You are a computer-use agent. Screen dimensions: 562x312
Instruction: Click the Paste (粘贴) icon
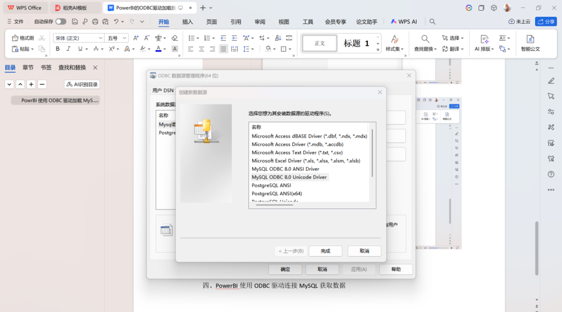(x=15, y=49)
